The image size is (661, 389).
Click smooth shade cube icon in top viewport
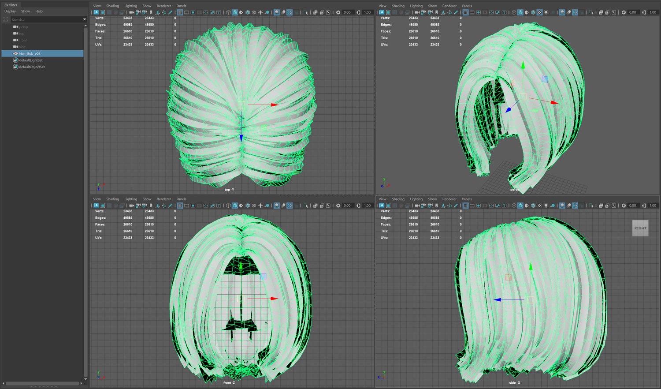click(235, 12)
